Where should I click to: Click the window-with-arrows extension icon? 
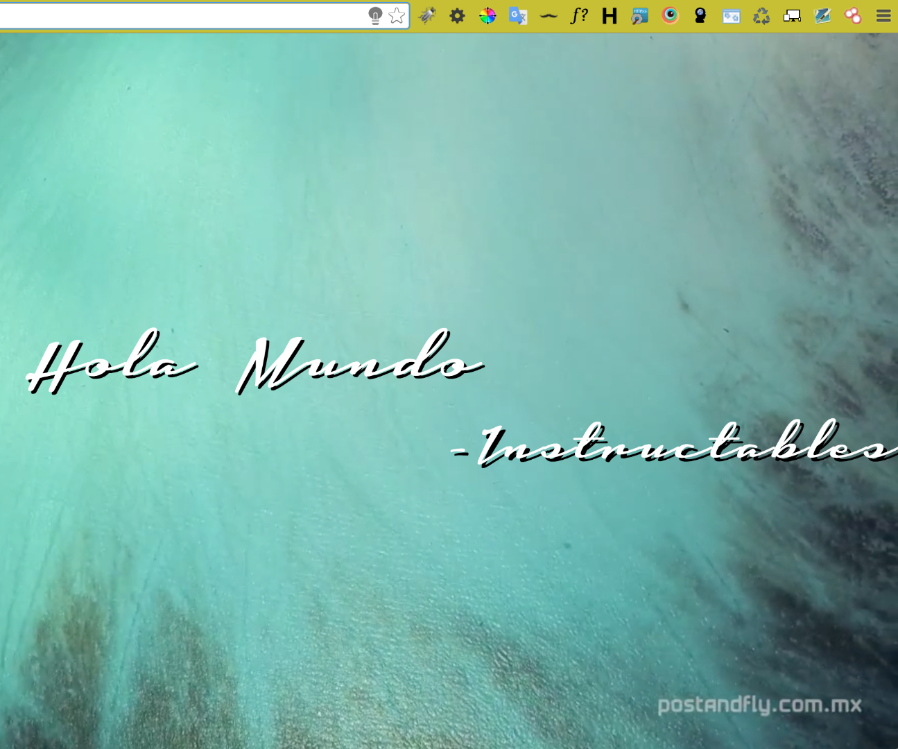[731, 15]
